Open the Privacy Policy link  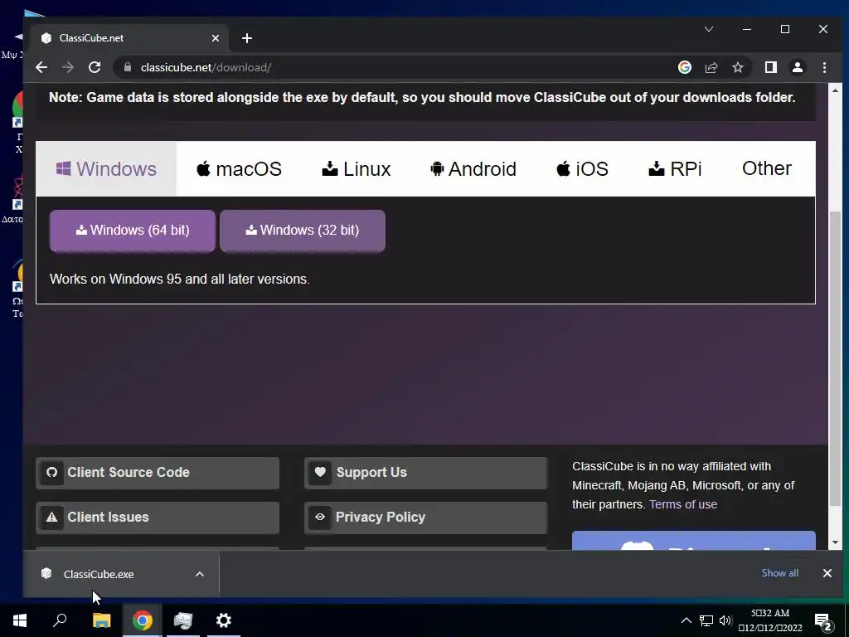tap(425, 518)
